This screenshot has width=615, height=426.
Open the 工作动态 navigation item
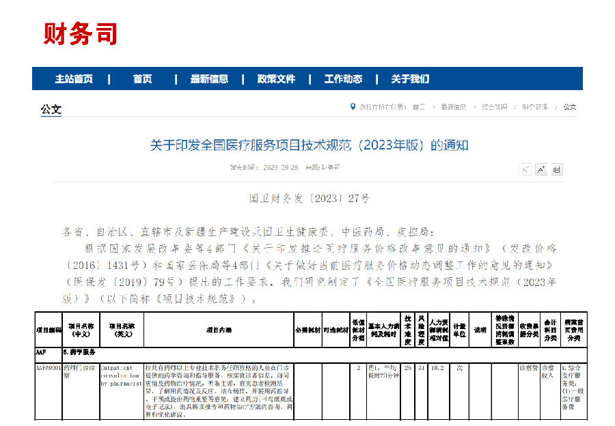[x=343, y=79]
